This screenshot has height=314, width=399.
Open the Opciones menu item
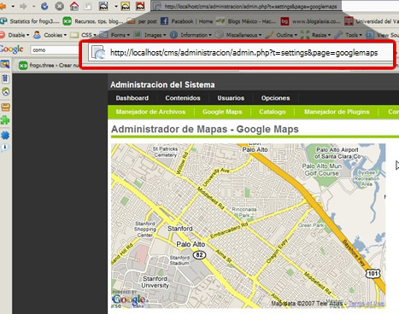point(275,98)
